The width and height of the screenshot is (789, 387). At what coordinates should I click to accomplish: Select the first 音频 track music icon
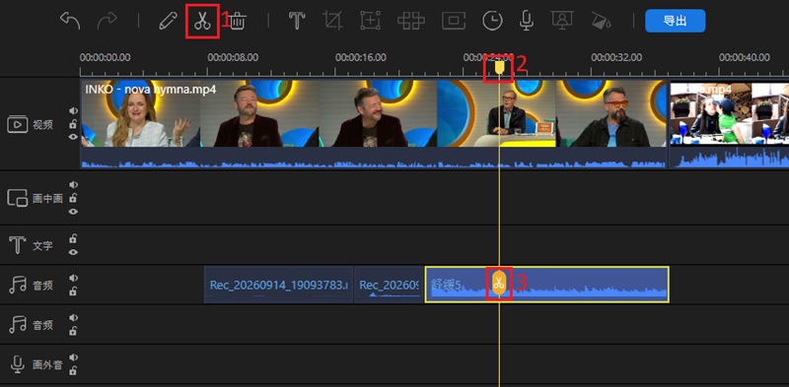coord(18,285)
